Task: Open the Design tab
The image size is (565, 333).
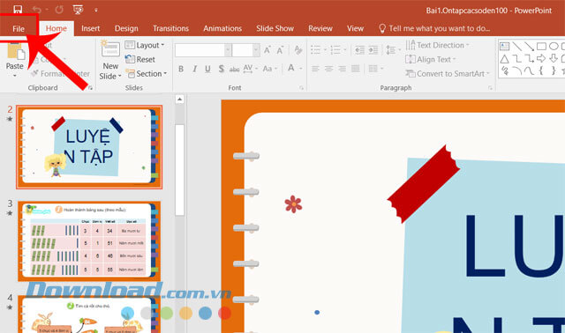Action: tap(126, 28)
